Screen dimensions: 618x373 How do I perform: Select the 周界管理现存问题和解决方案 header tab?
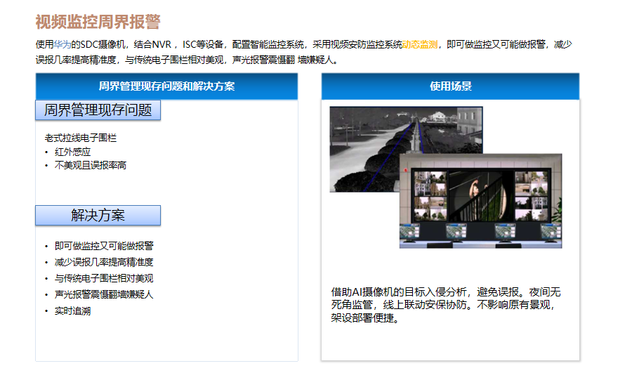tap(166, 86)
